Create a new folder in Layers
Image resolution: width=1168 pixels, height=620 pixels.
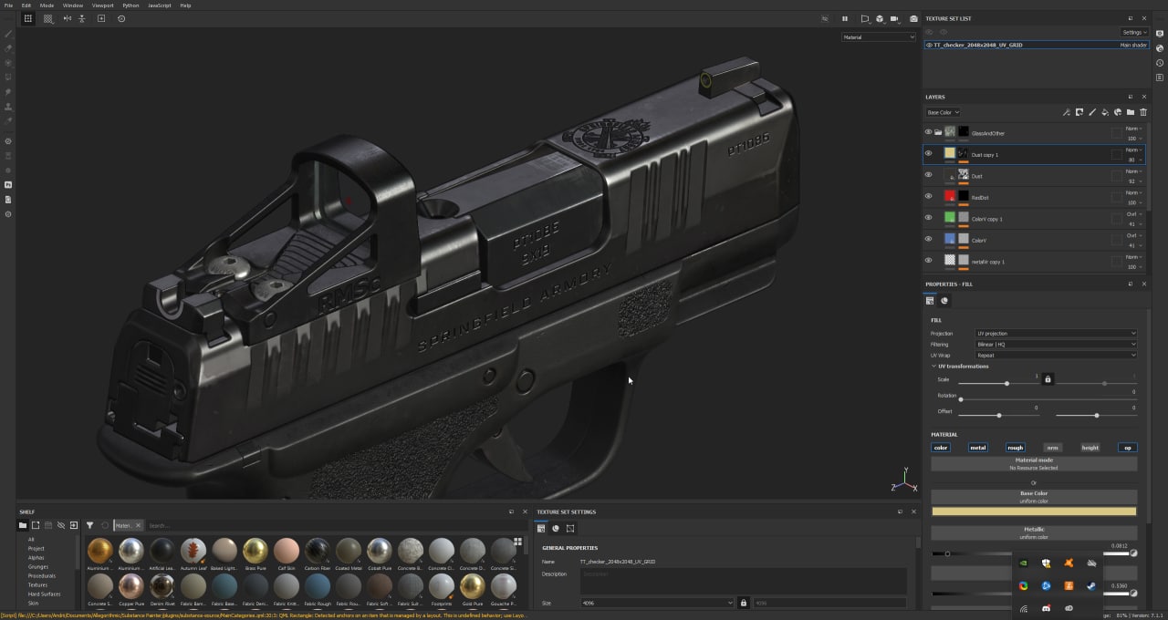pos(1130,112)
